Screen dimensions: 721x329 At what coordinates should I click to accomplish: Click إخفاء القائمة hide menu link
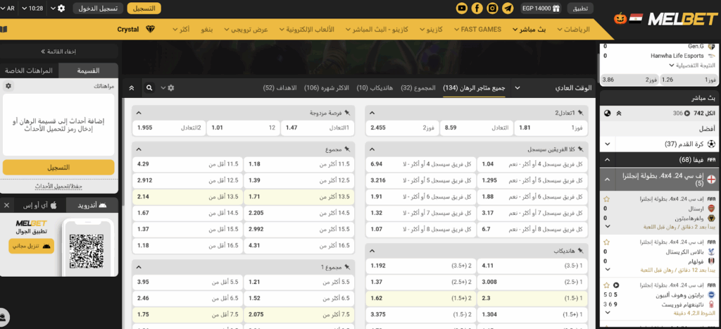click(x=58, y=51)
